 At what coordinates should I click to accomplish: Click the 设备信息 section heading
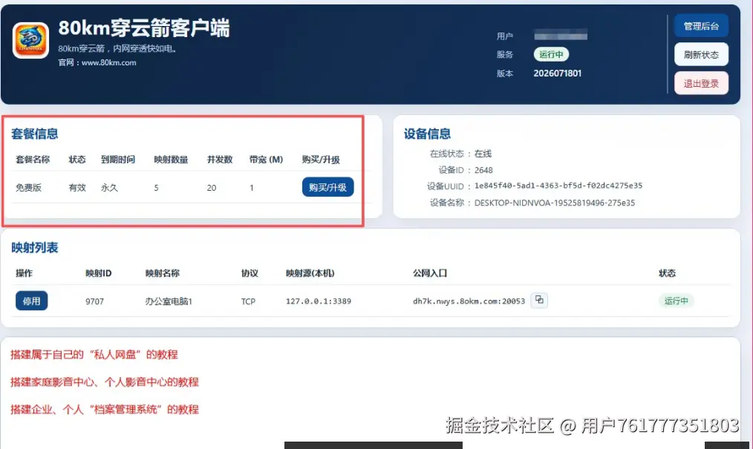click(428, 134)
